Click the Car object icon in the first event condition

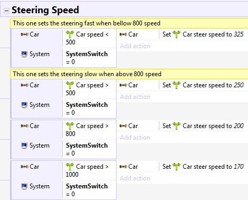click(24, 34)
